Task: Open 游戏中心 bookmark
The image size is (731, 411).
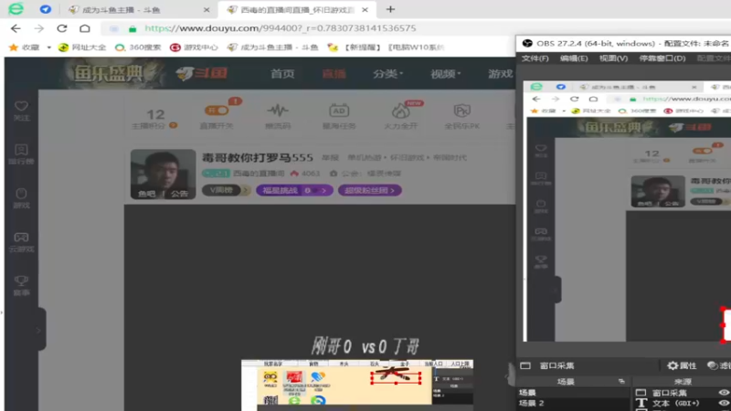Action: point(194,47)
